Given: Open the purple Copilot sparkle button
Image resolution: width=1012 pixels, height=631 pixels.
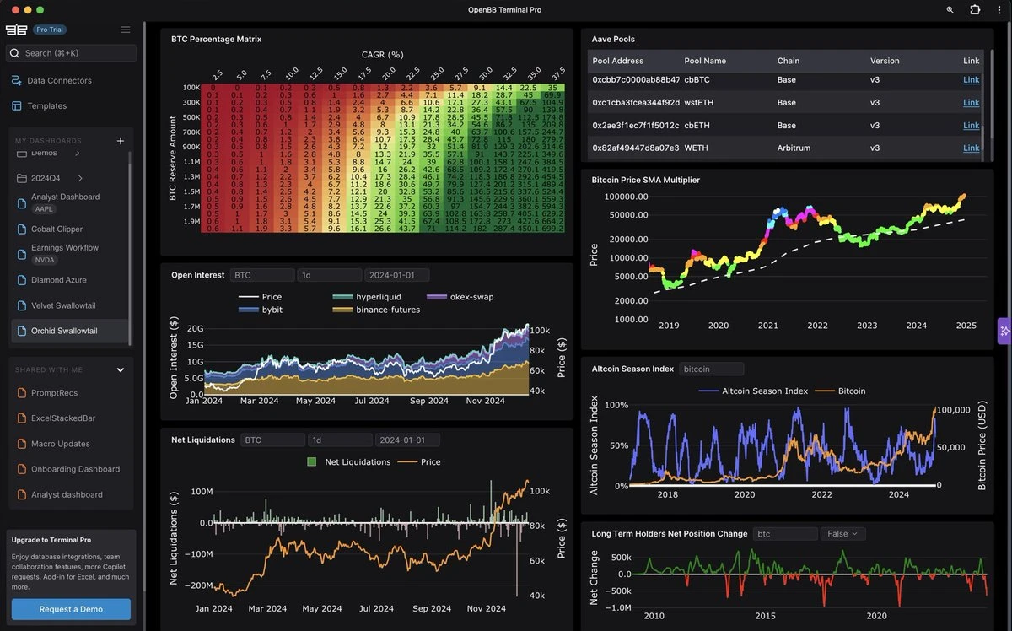Looking at the screenshot, I should click(x=1004, y=332).
